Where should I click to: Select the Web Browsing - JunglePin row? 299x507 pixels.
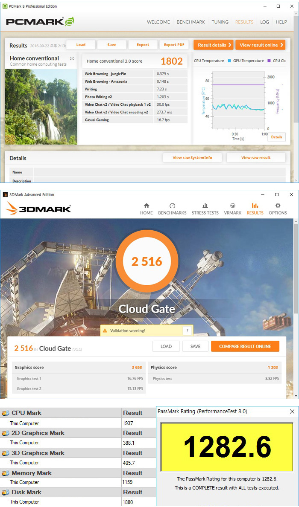point(135,73)
